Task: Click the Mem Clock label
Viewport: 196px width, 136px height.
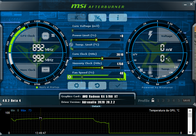Action: click(28, 70)
